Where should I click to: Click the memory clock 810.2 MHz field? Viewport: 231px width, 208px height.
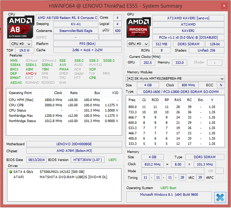pyautogui.click(x=152, y=164)
